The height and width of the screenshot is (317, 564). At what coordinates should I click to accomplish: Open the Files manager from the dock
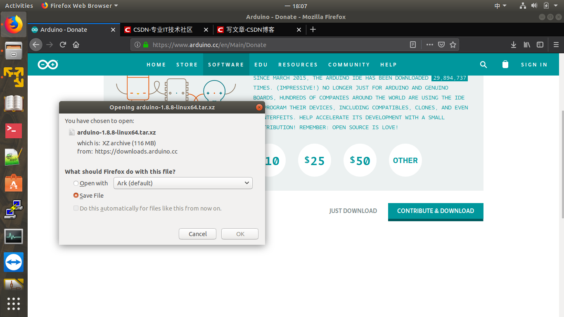[14, 51]
